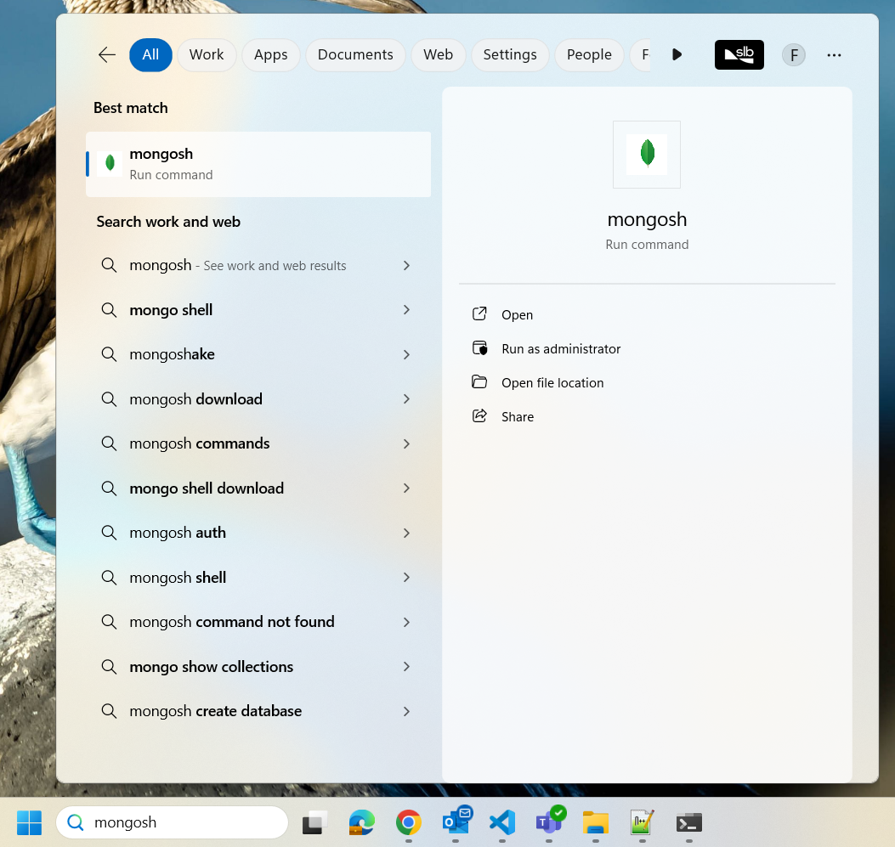The width and height of the screenshot is (895, 847).
Task: Expand arrow for 'mongosh' web results
Action: click(x=406, y=265)
